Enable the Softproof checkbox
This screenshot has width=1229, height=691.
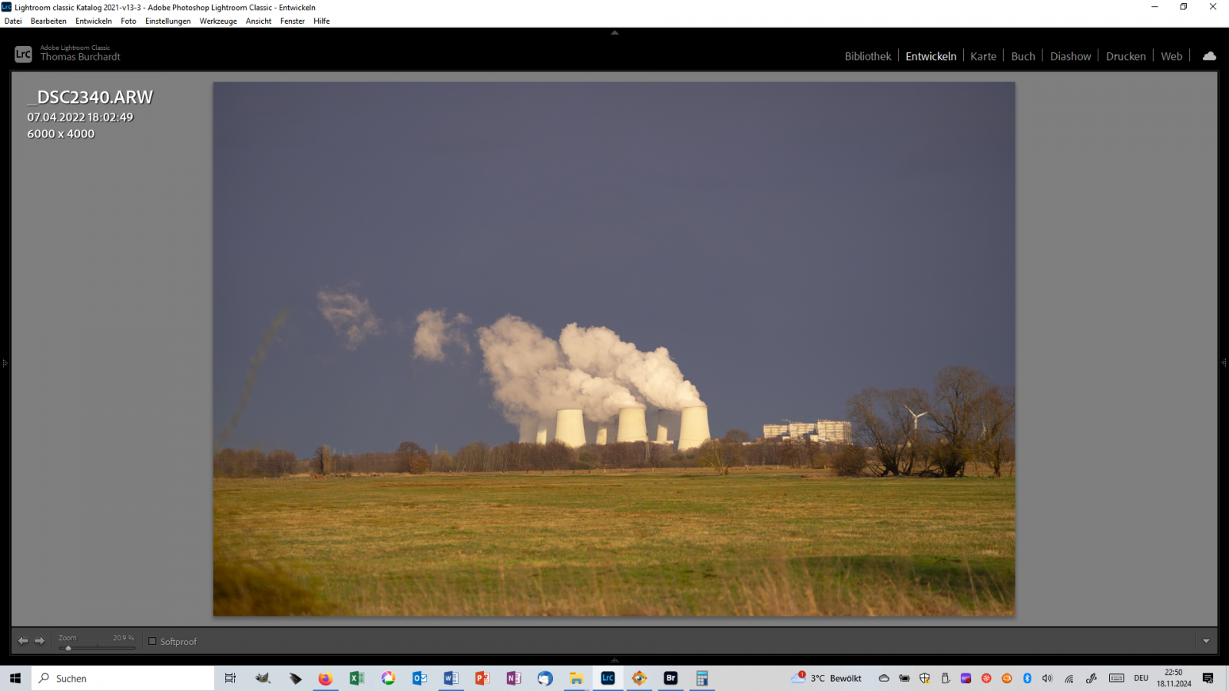coord(152,641)
